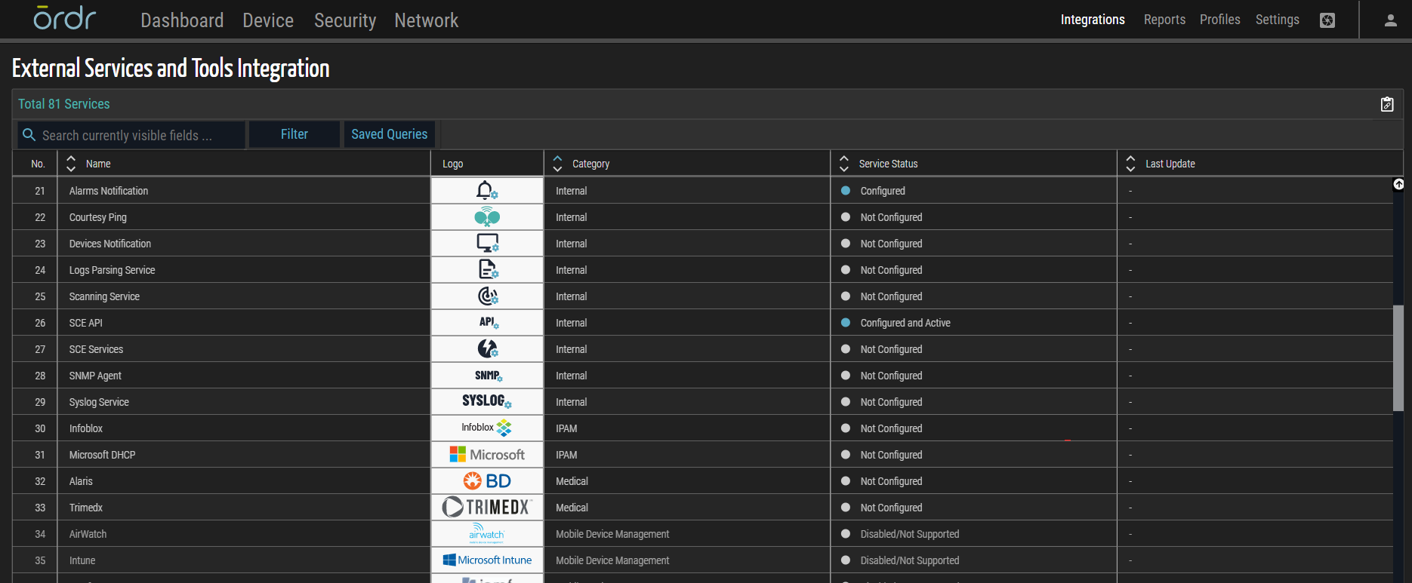The image size is (1412, 583).
Task: Click the Ordr logo
Action: (x=65, y=19)
